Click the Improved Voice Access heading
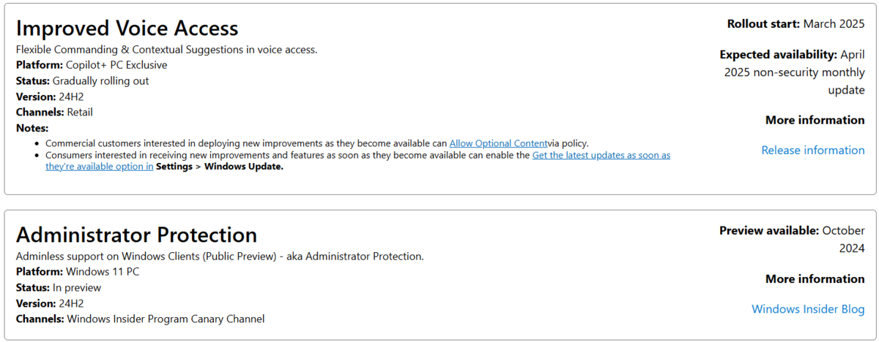The image size is (879, 342). coord(127,28)
